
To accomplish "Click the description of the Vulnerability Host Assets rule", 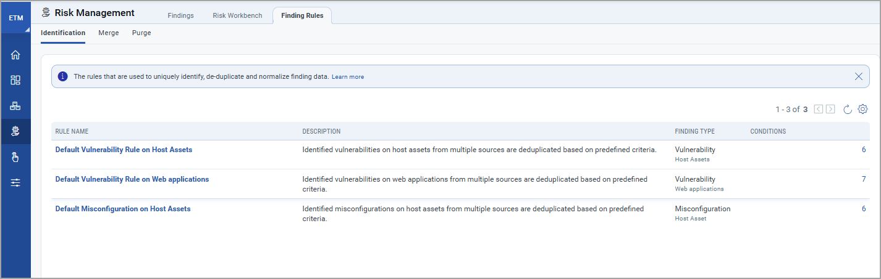I will click(479, 150).
